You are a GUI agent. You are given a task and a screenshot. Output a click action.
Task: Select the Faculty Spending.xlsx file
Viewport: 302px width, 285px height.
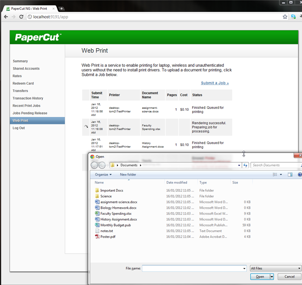click(116, 214)
